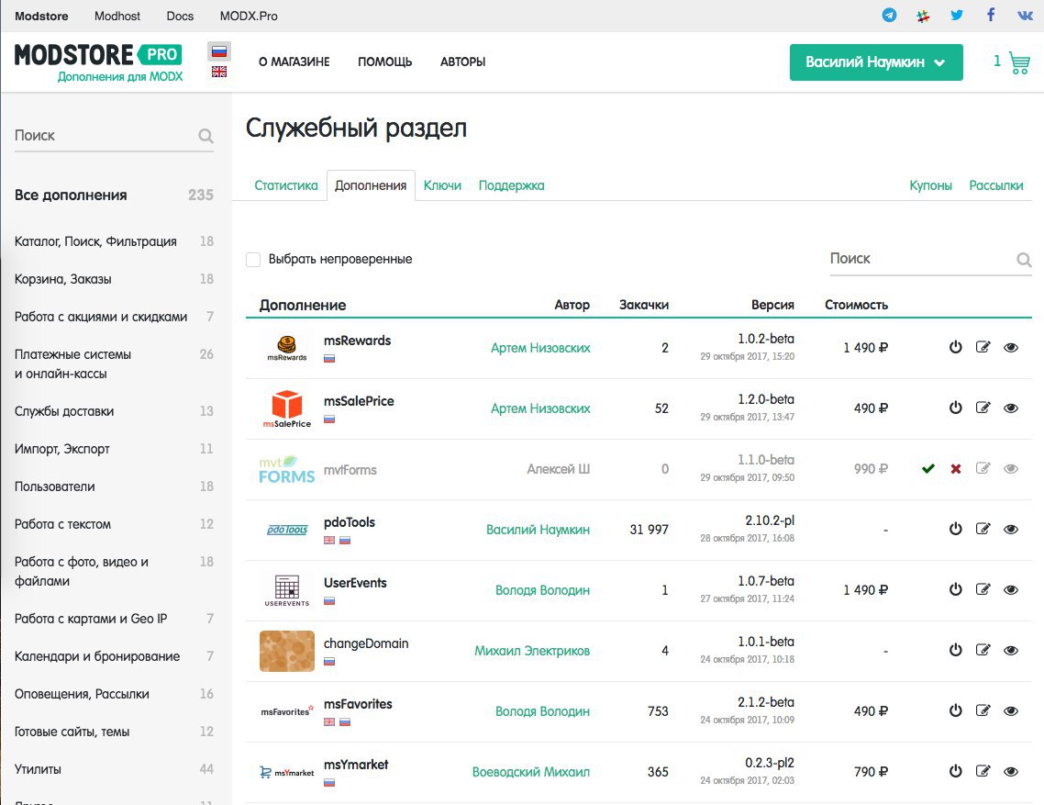Toggle visibility eye for UserEvents
Screen dimensions: 1044x805
(1011, 590)
